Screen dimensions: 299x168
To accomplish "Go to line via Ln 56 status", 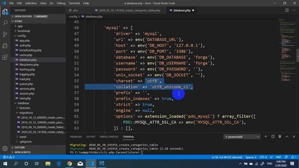I will (227, 157).
